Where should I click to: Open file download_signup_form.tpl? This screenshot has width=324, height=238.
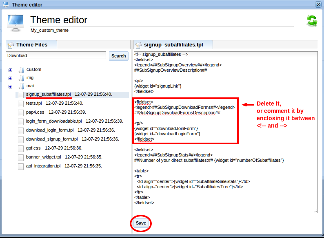[x=52, y=139]
